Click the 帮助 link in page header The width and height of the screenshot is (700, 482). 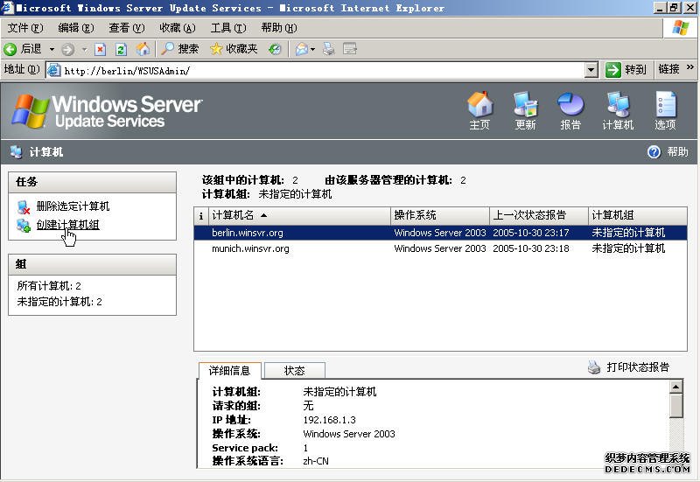click(x=677, y=151)
